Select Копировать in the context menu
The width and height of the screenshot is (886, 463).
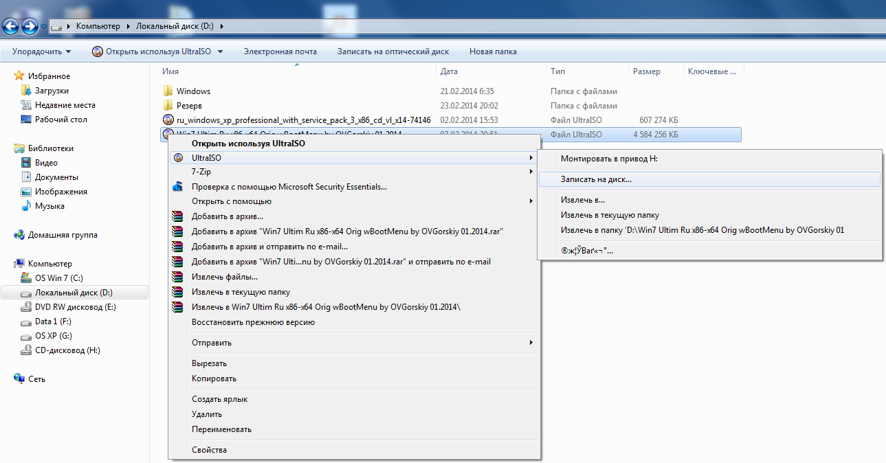click(x=355, y=379)
